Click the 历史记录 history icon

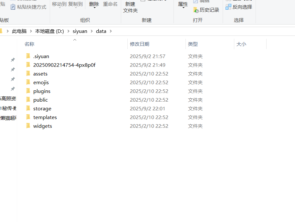(196, 10)
